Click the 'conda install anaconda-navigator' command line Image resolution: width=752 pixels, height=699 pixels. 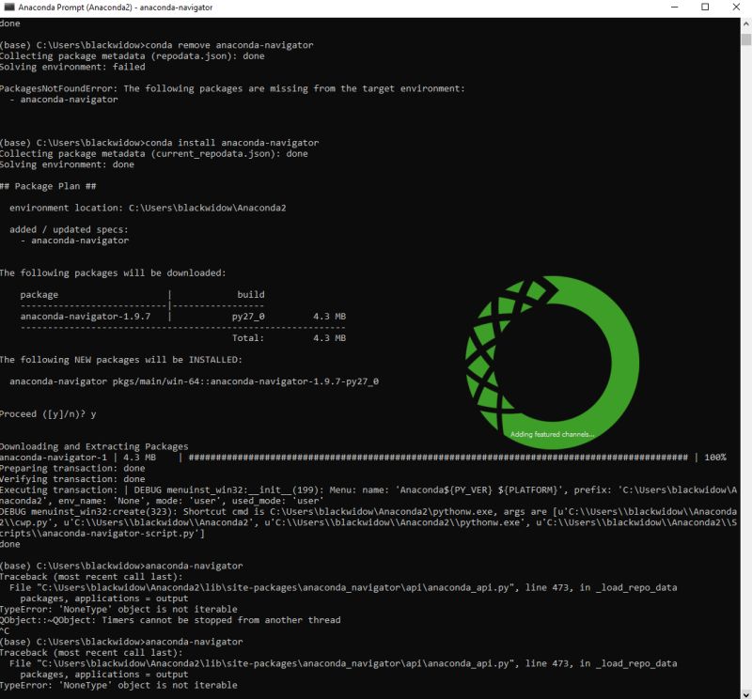(x=159, y=143)
